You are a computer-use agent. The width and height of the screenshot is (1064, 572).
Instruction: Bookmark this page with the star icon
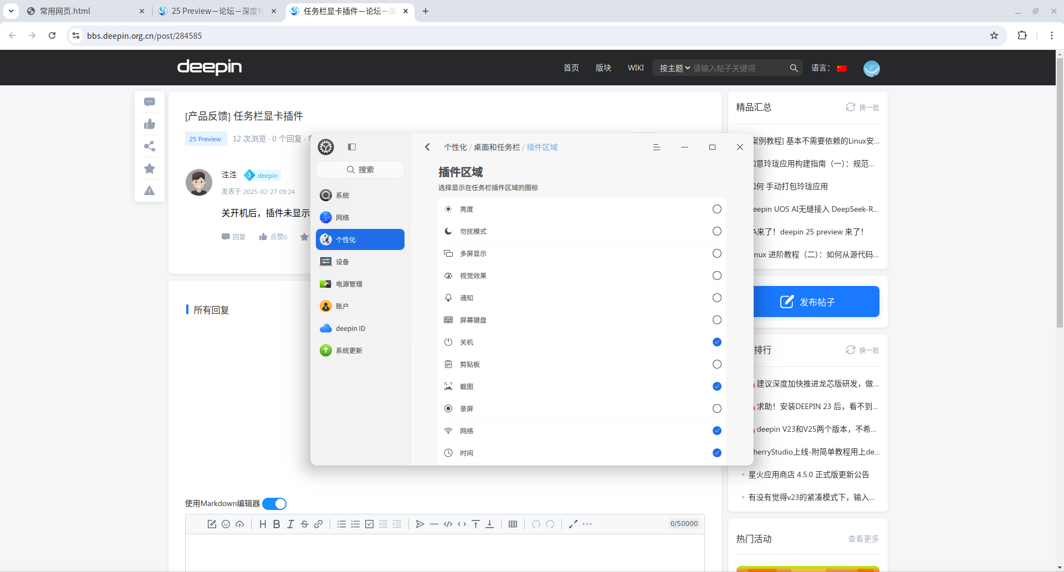pos(994,35)
